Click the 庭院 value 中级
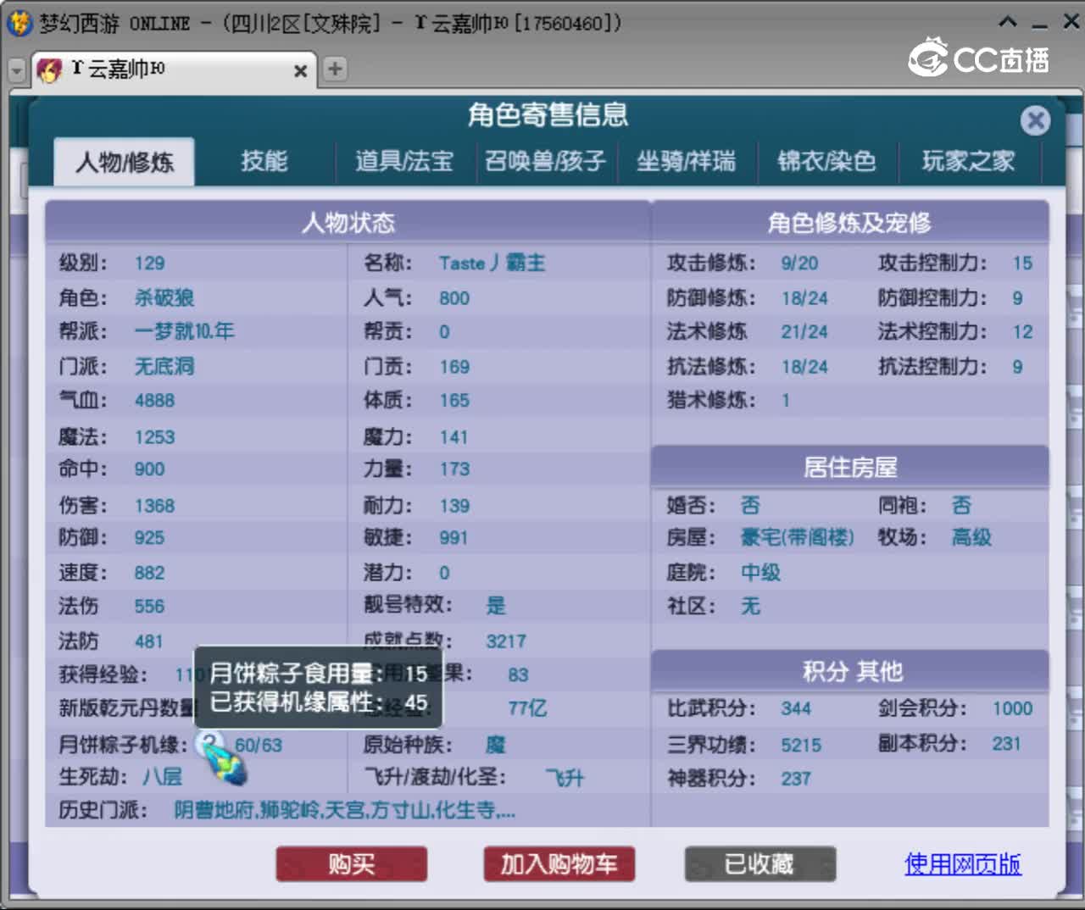This screenshot has width=1085, height=910. point(760,572)
